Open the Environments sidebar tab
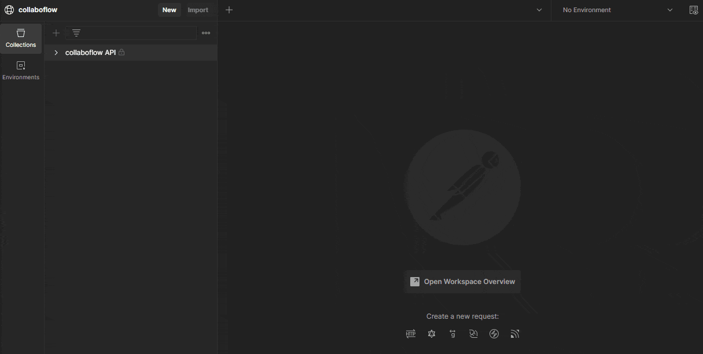Viewport: 703px width, 354px height. (x=21, y=71)
